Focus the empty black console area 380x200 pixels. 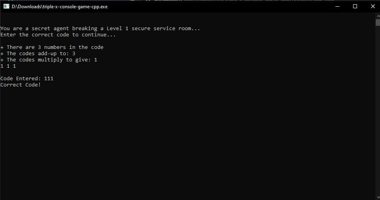click(188, 143)
